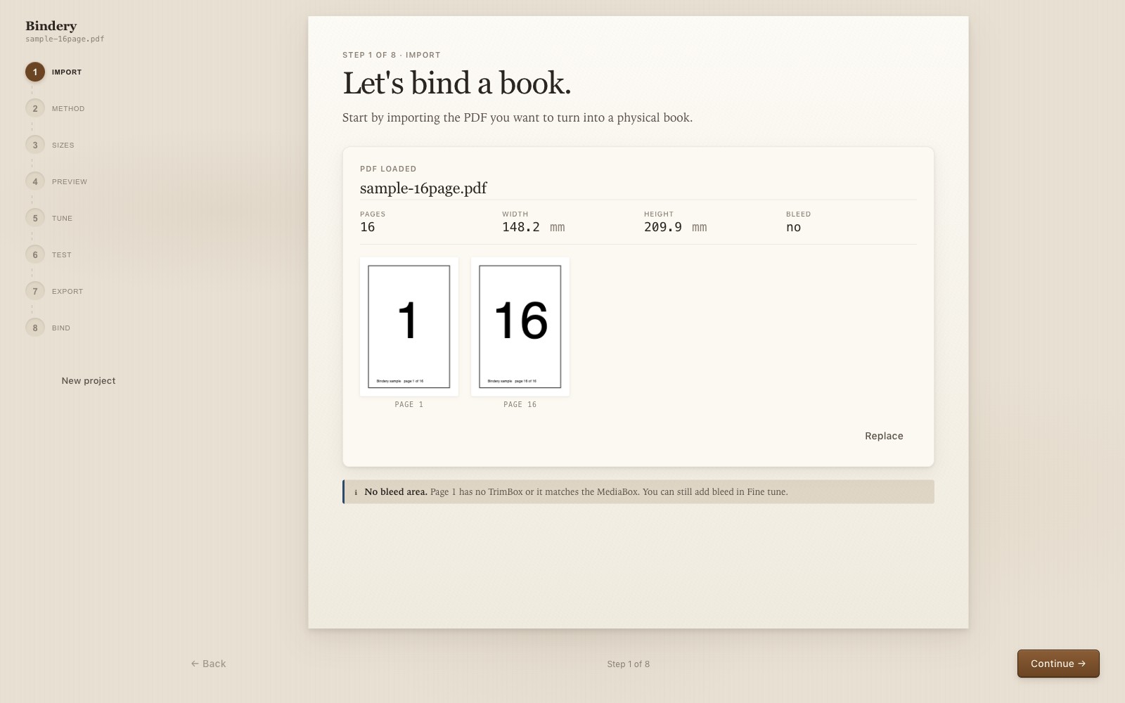
Task: Go to step 7 Export
Action: [55, 291]
